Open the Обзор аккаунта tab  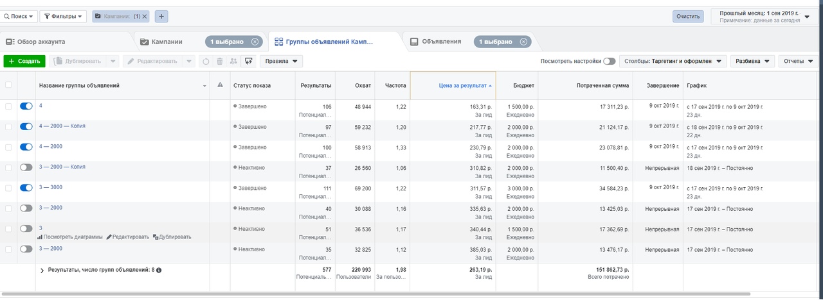coord(36,42)
